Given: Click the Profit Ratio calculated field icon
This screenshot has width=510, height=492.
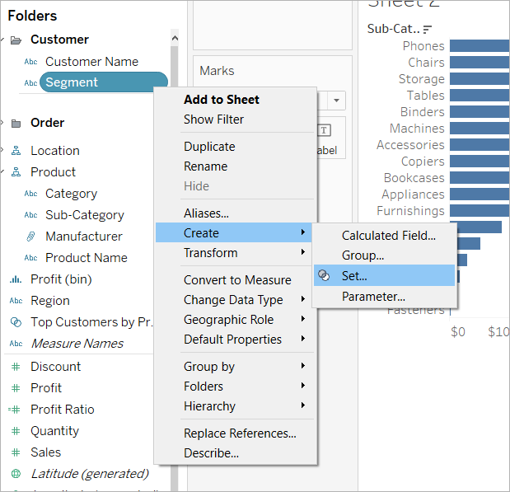Looking at the screenshot, I should (x=15, y=410).
